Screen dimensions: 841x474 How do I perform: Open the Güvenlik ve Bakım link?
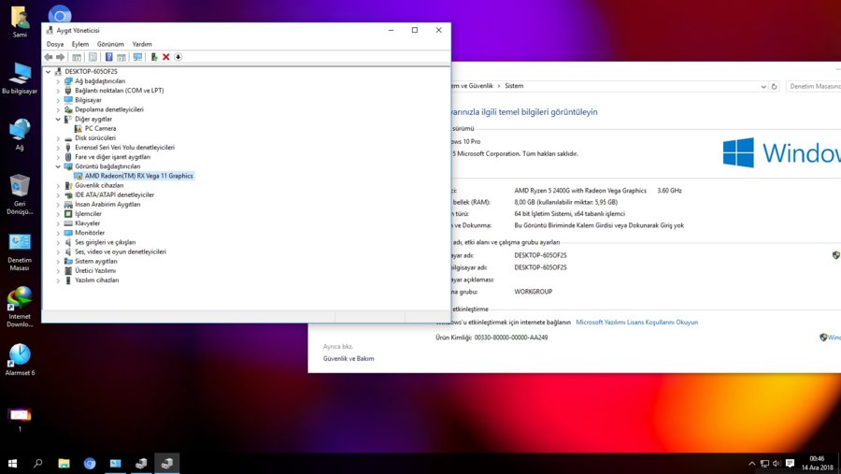pyautogui.click(x=349, y=359)
